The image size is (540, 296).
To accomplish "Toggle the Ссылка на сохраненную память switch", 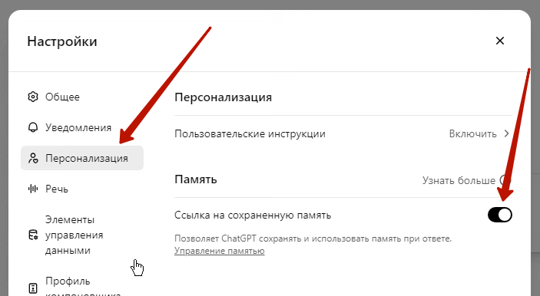I will pyautogui.click(x=500, y=215).
